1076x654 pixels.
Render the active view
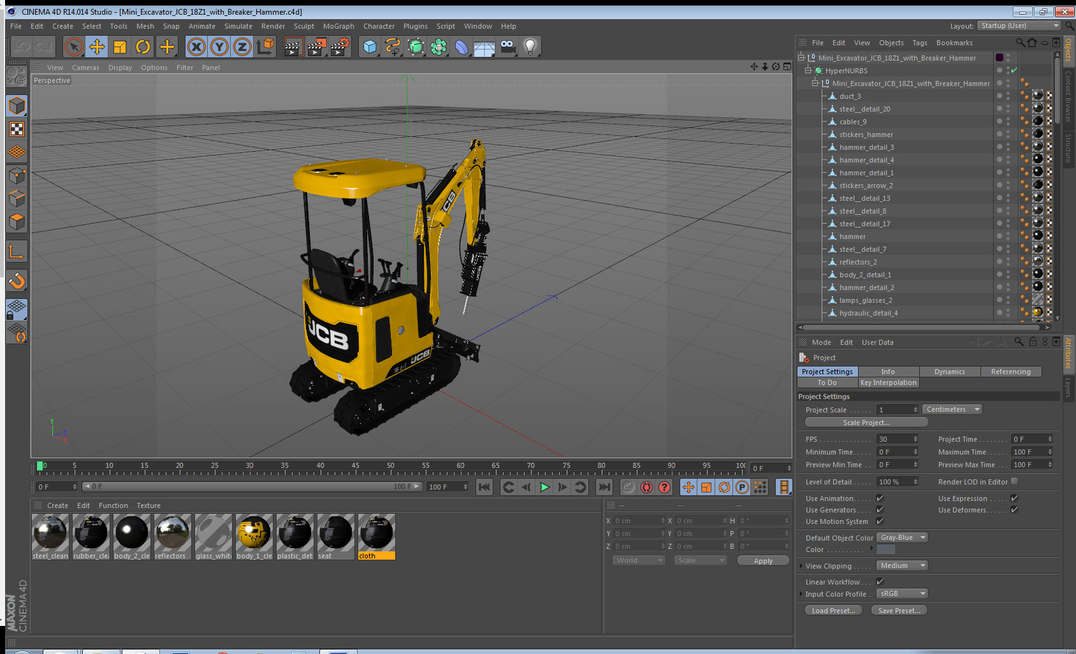click(x=293, y=47)
